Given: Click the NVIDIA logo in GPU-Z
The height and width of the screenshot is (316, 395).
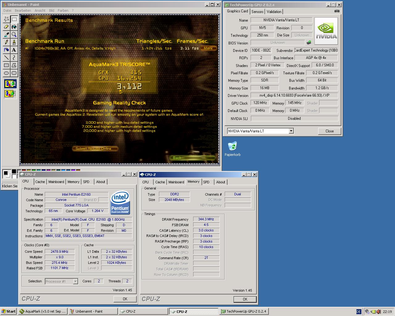Looking at the screenshot, I should pyautogui.click(x=326, y=31).
